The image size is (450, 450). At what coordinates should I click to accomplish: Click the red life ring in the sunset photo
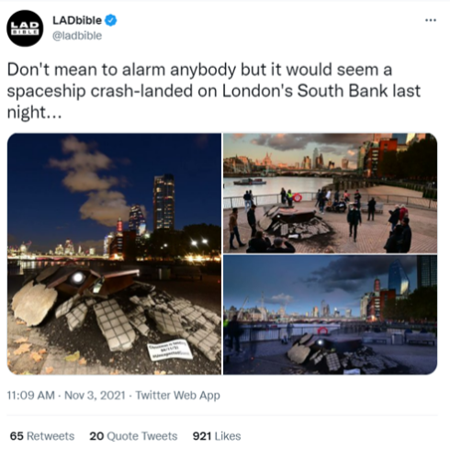[298, 197]
